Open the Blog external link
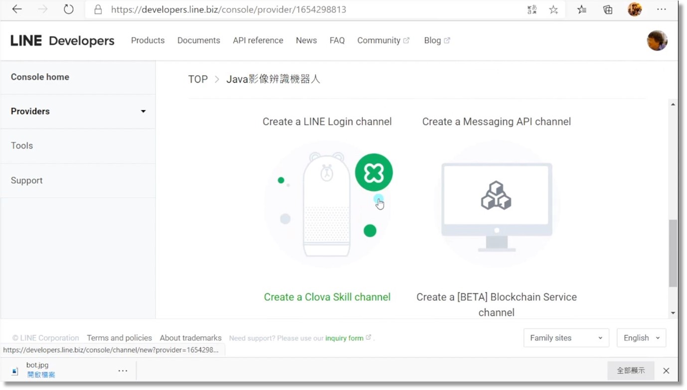The image size is (687, 390). click(x=437, y=40)
